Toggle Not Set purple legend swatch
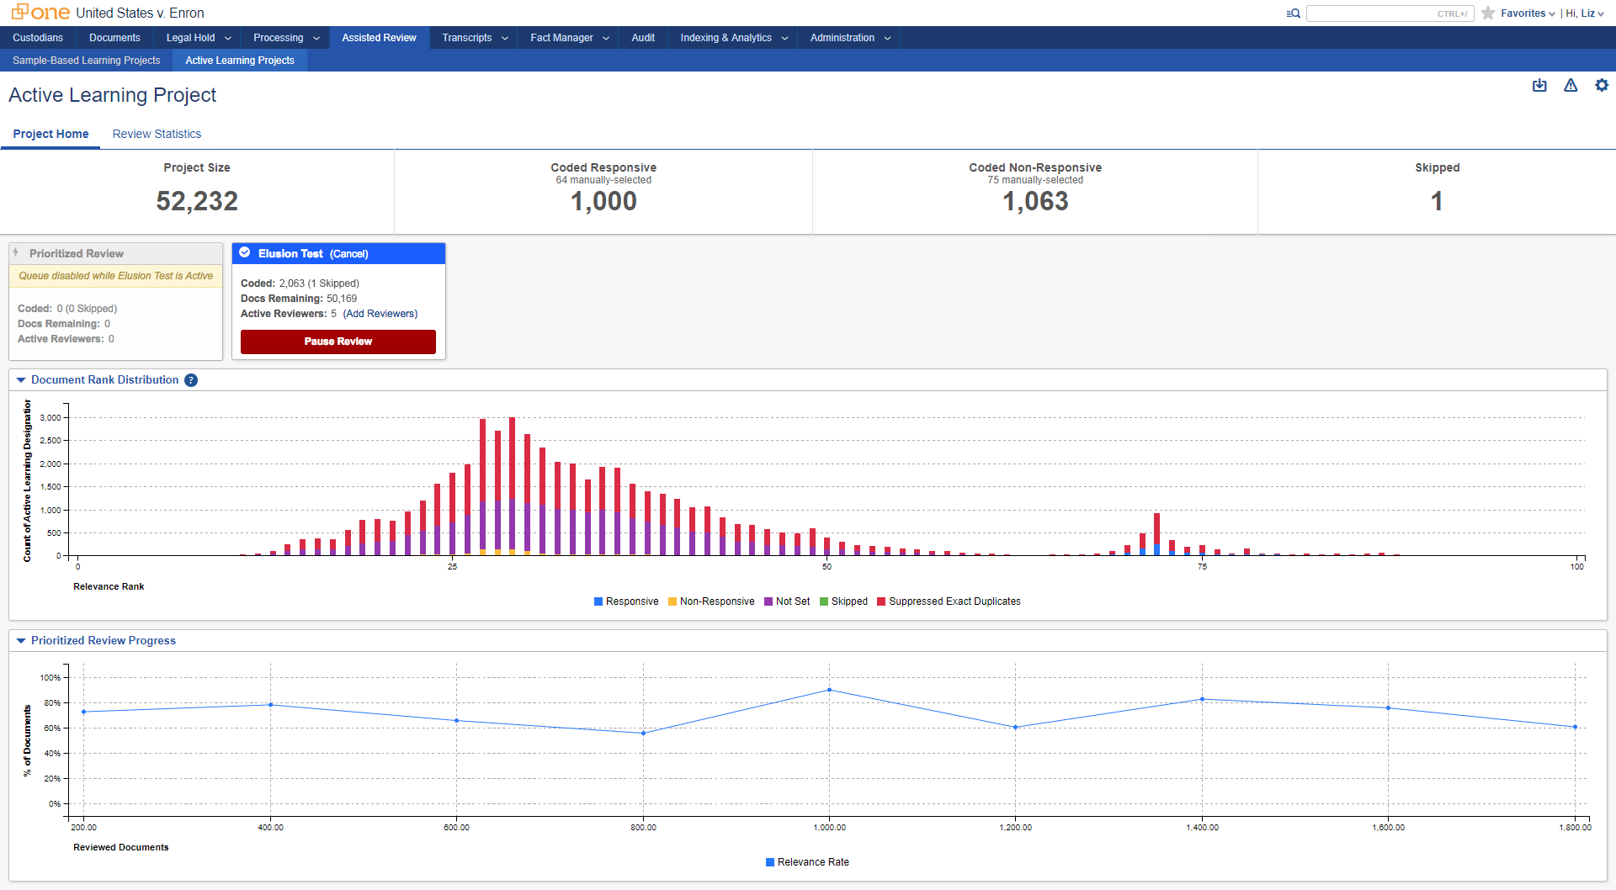The height and width of the screenshot is (890, 1616). (768, 601)
